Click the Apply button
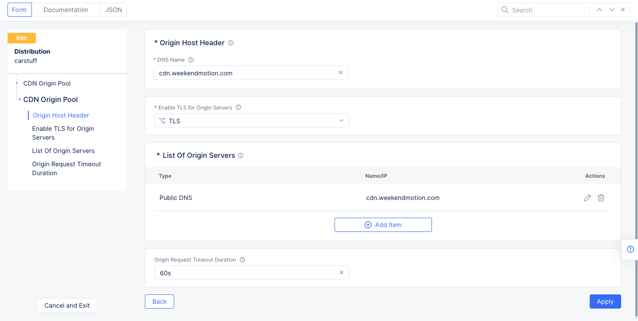Screen dimensions: 638x321 605,301
